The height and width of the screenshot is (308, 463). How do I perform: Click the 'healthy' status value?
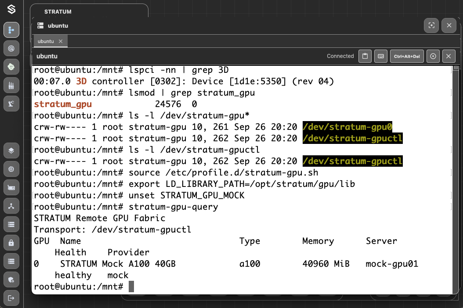click(x=73, y=276)
